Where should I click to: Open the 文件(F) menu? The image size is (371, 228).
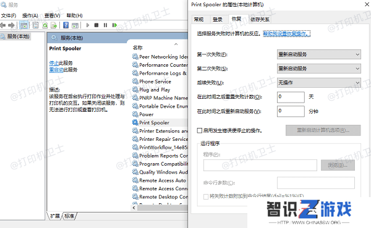9,15
